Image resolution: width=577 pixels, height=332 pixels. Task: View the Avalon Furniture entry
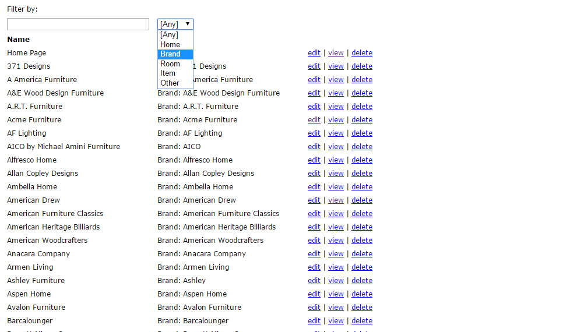point(336,308)
